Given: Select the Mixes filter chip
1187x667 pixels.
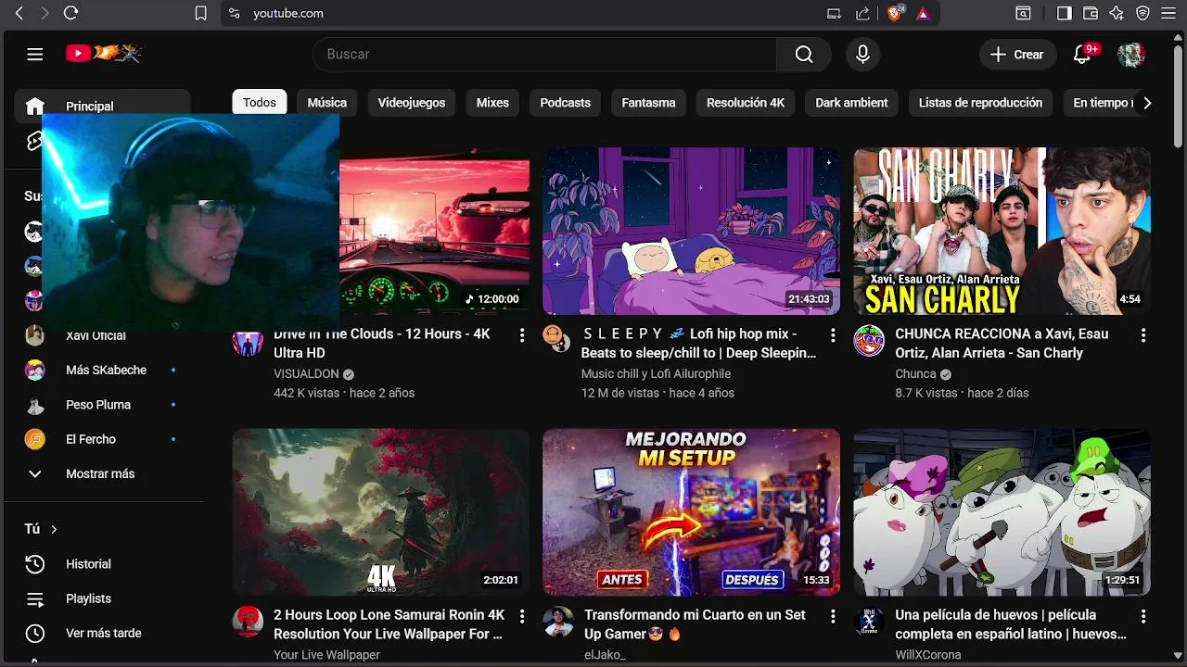Looking at the screenshot, I should coord(492,103).
